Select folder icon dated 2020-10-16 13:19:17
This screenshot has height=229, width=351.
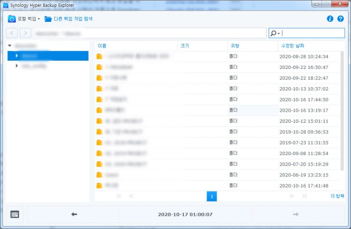click(x=99, y=110)
